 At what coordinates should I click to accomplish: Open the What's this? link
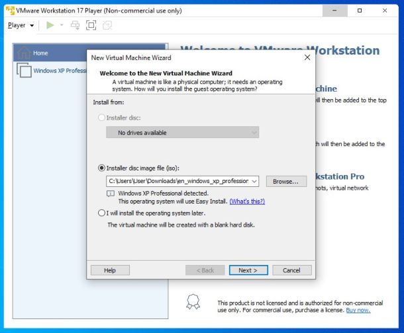[247, 201]
